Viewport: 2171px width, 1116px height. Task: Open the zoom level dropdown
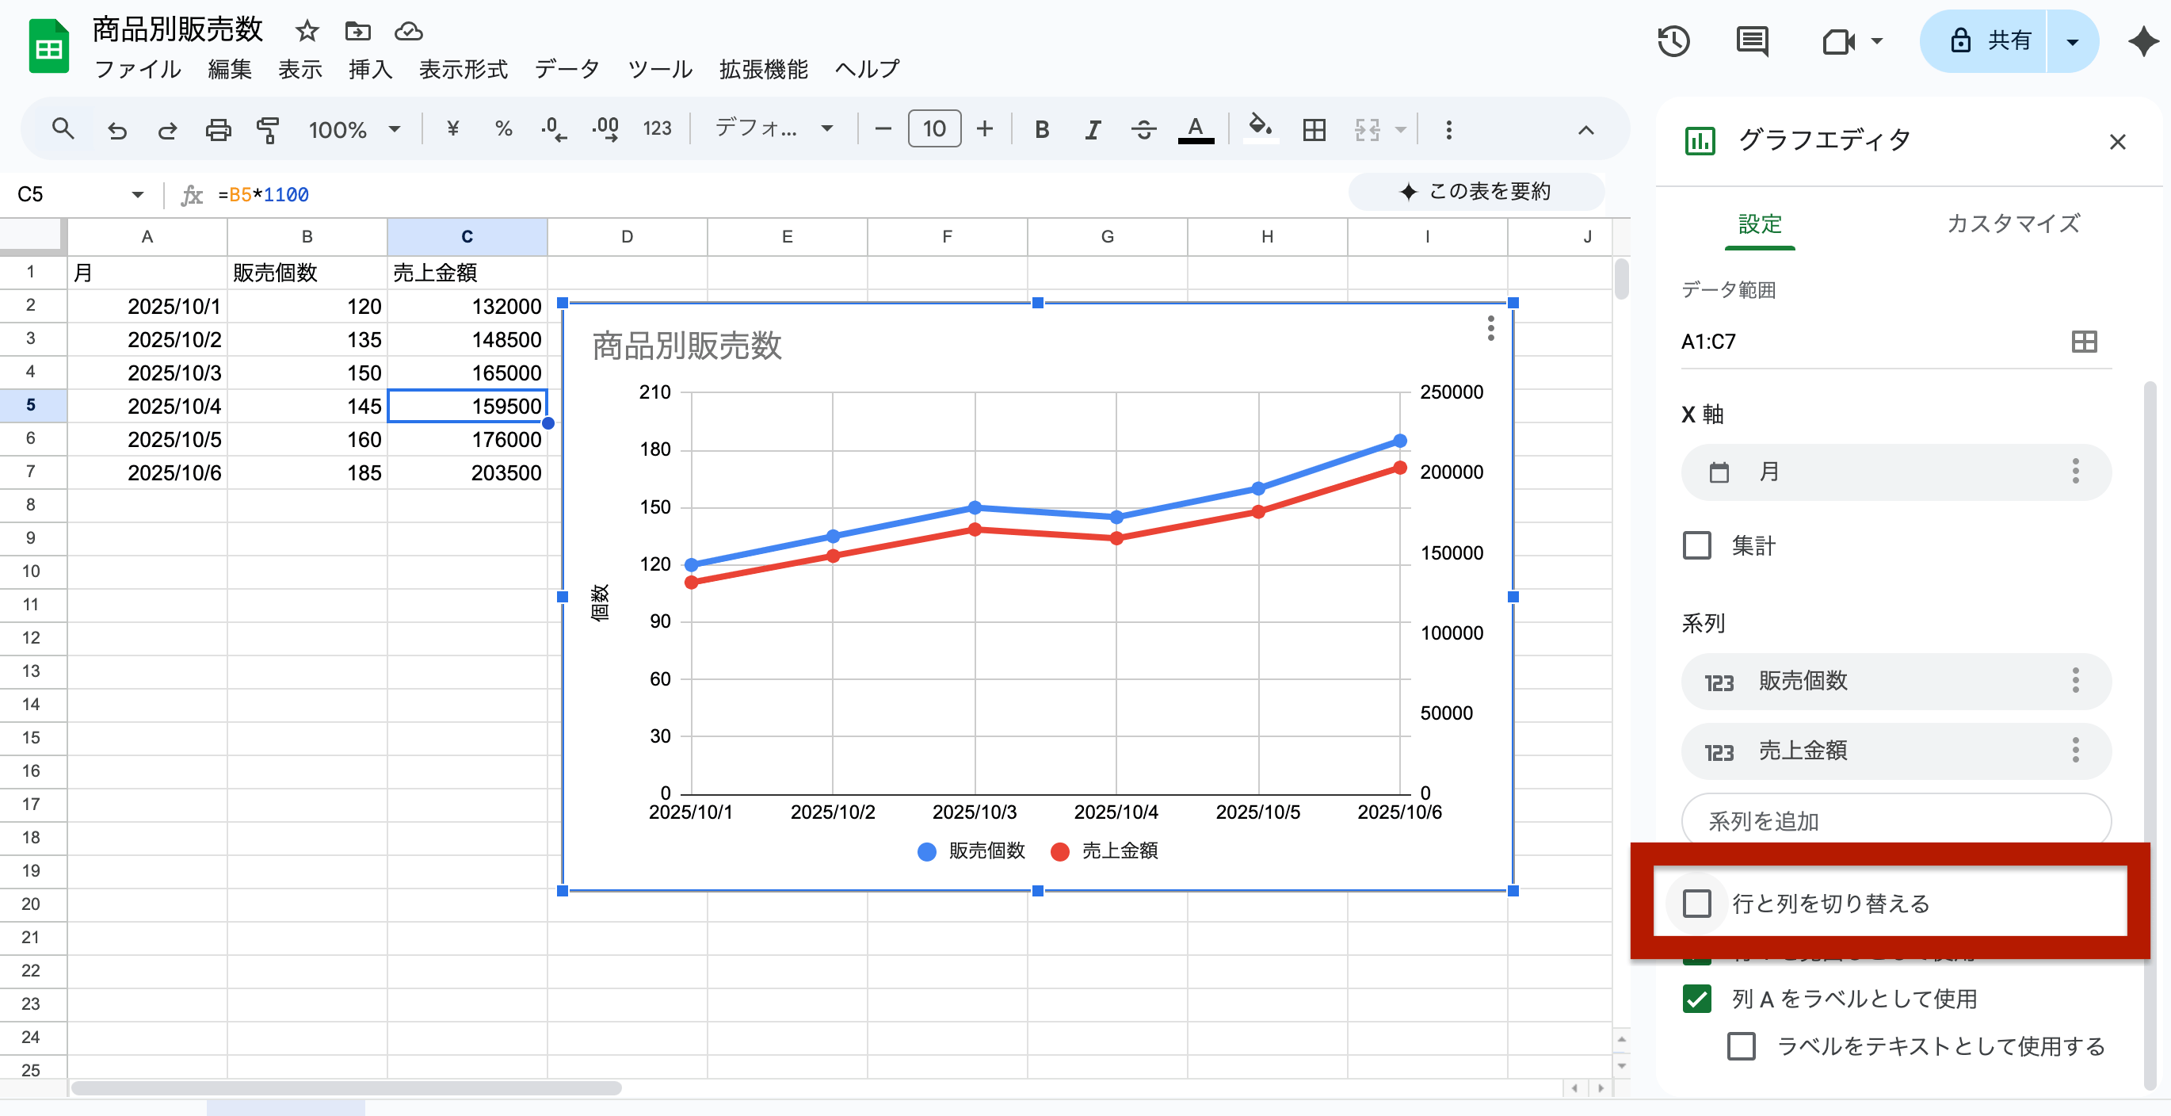(x=354, y=129)
